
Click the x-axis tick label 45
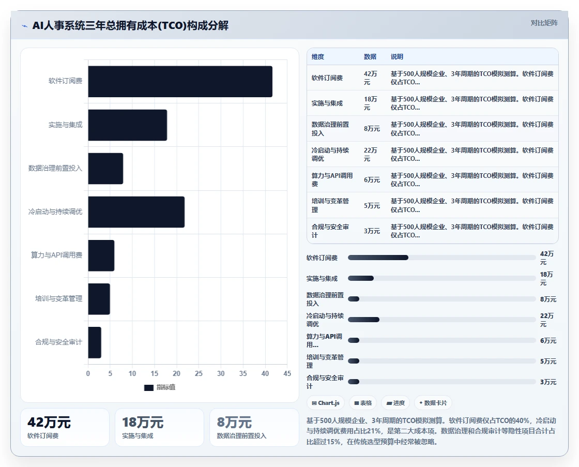tap(287, 373)
